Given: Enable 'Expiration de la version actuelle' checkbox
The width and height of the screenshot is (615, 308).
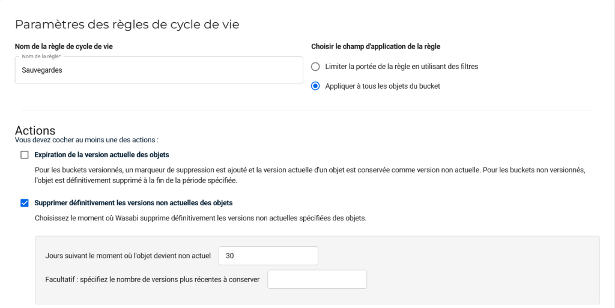Looking at the screenshot, I should (25, 155).
